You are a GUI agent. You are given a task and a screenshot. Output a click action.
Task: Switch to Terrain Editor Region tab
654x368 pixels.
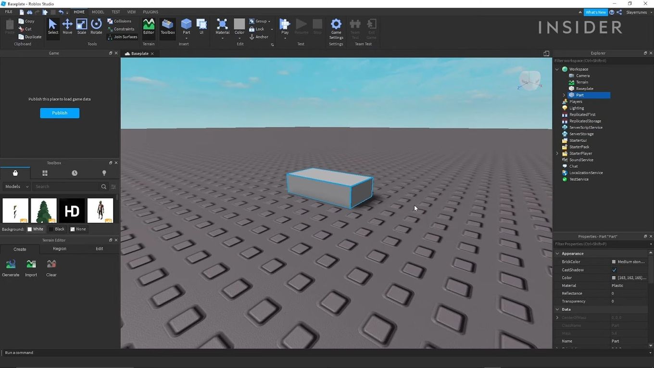60,249
